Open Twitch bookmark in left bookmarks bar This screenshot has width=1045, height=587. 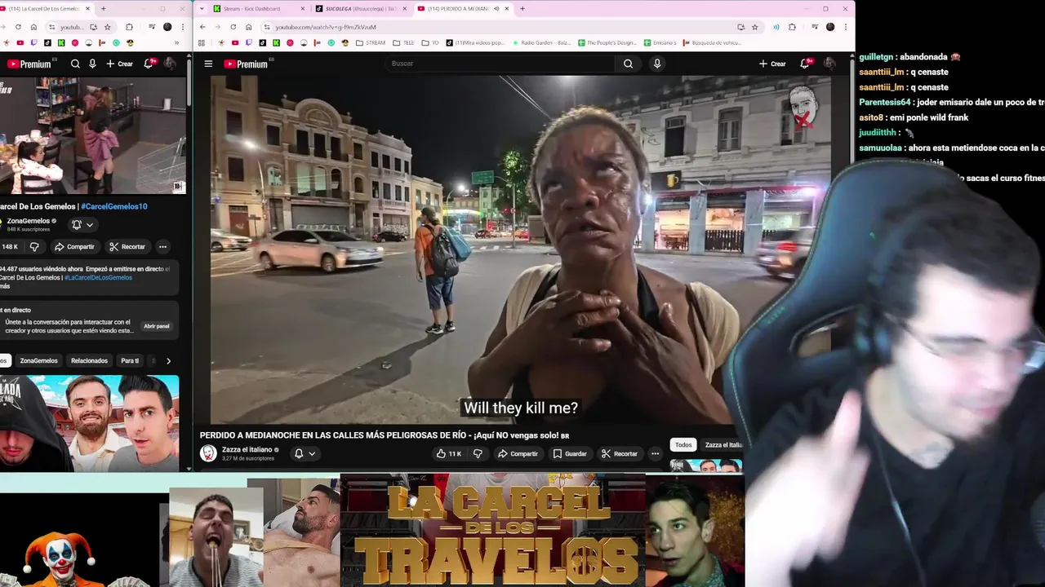point(33,42)
